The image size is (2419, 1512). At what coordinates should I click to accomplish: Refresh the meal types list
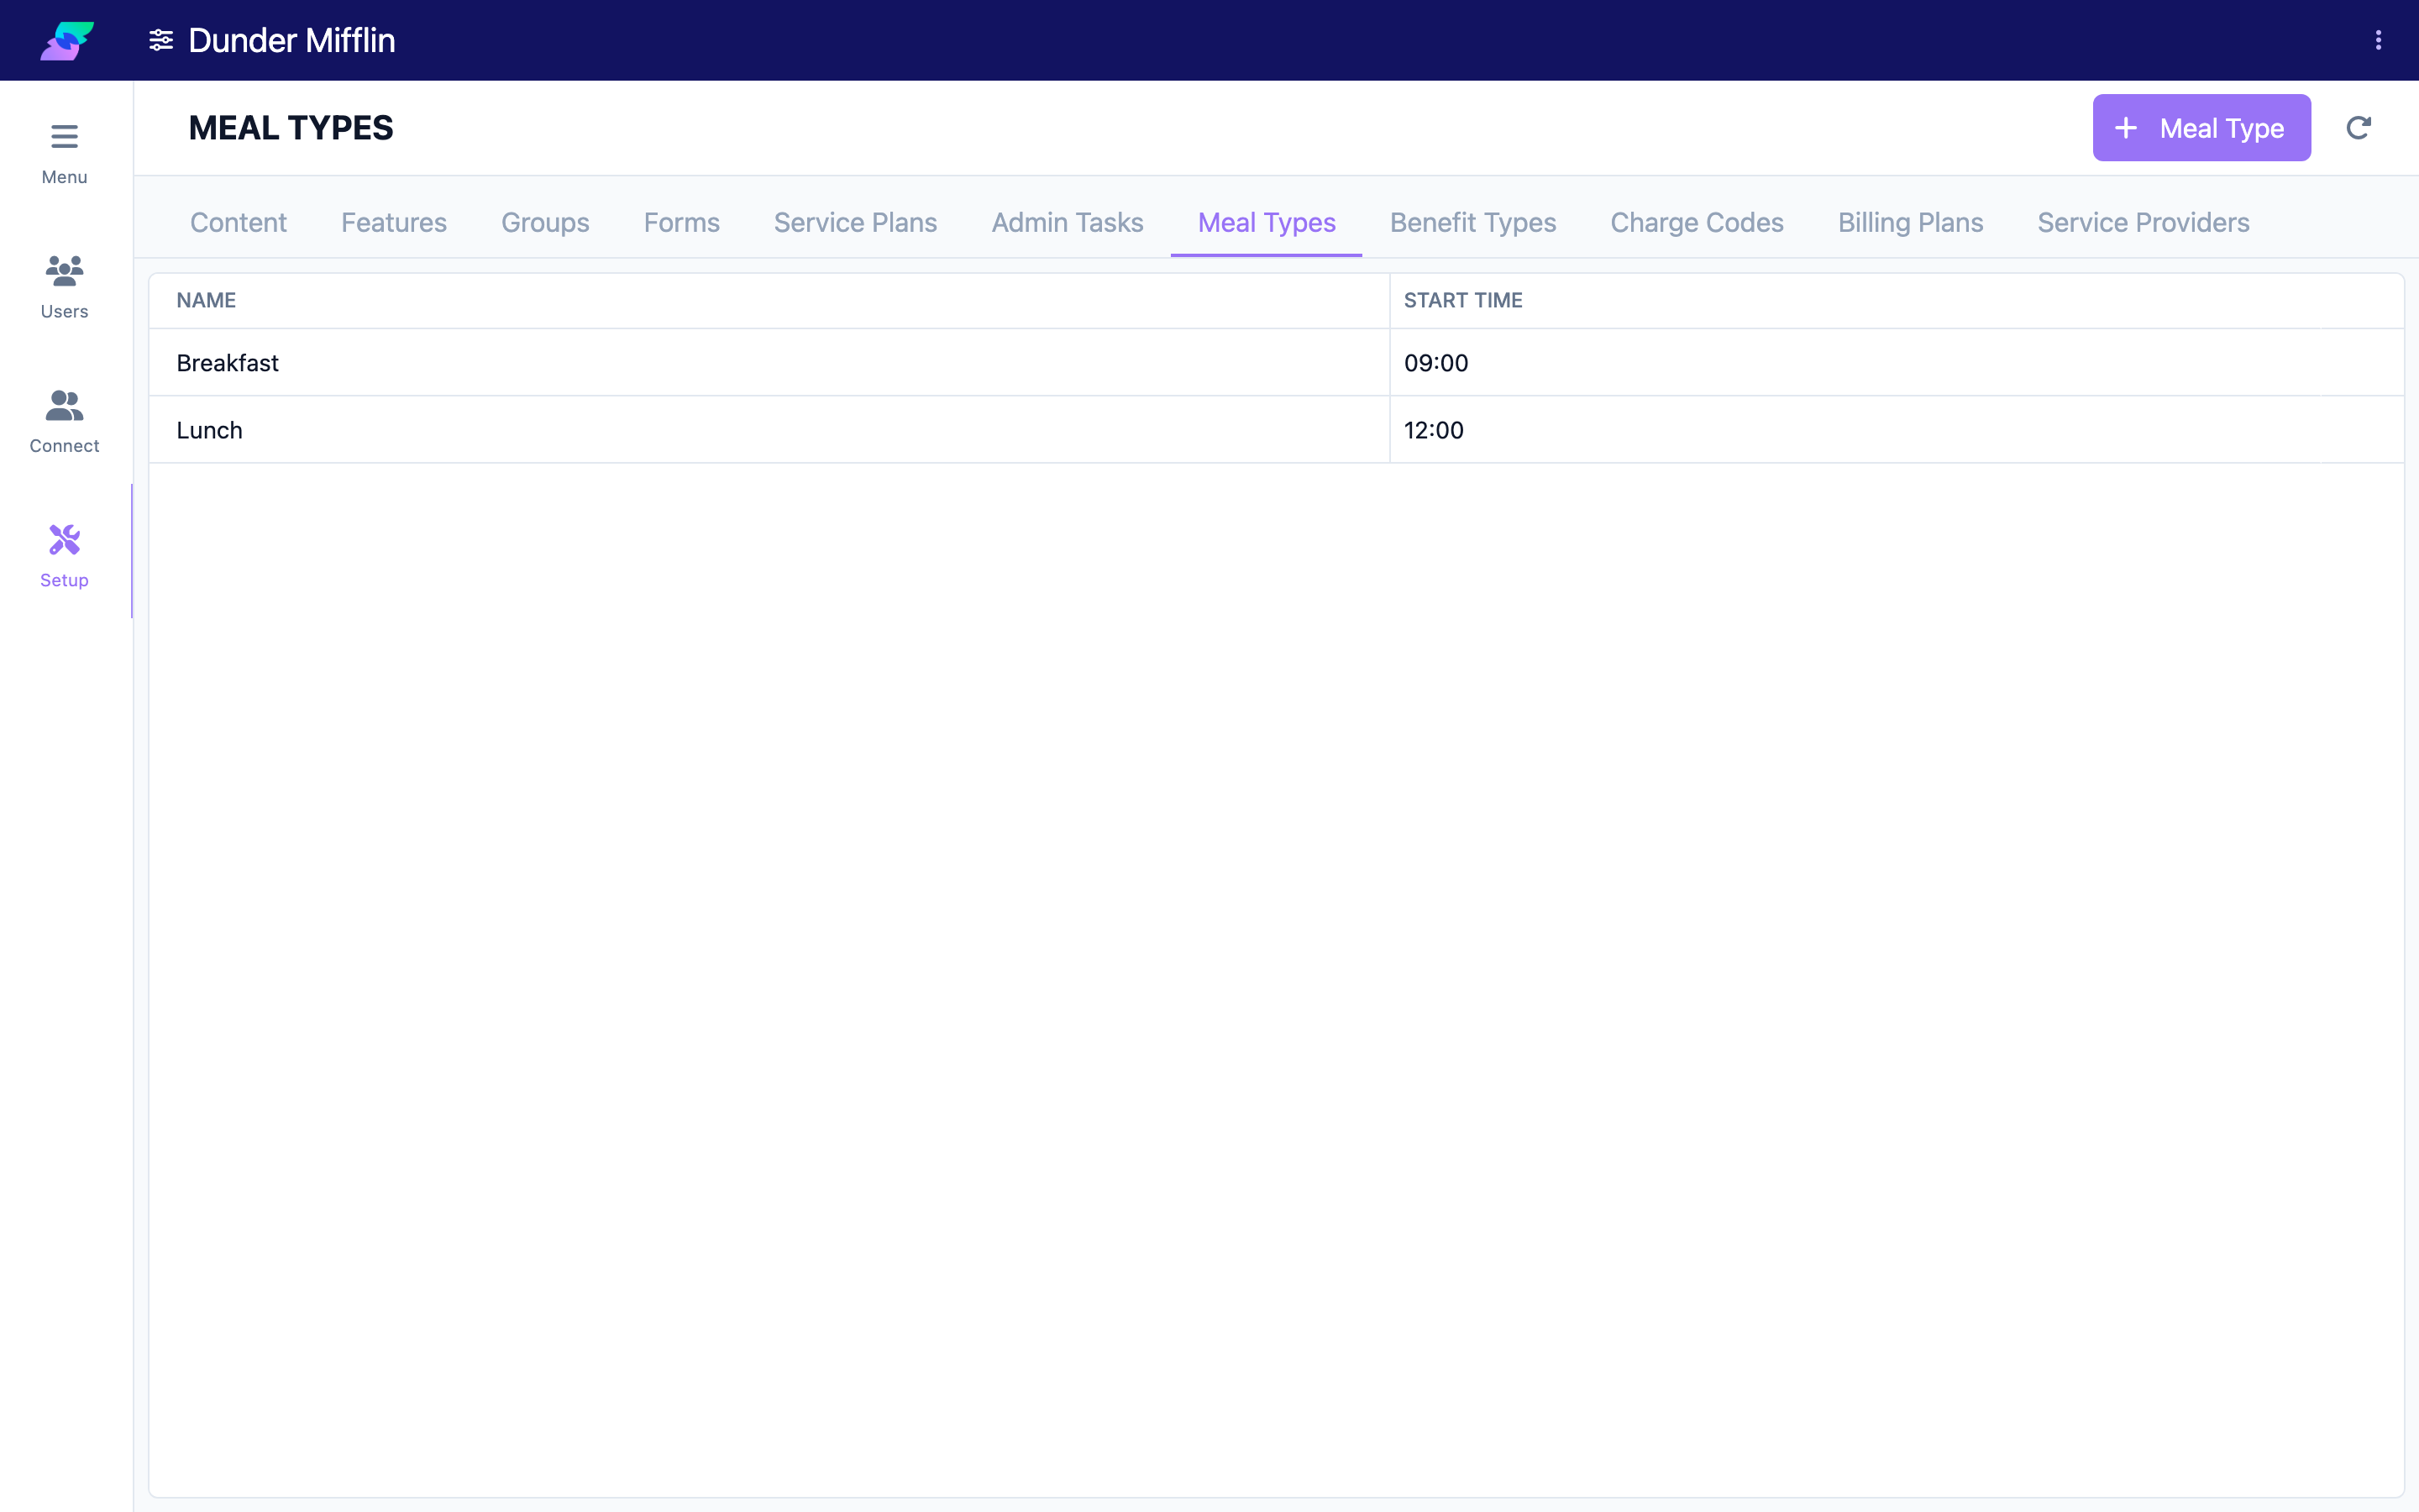pyautogui.click(x=2358, y=128)
